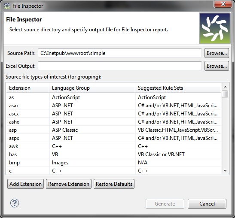Click the Suggested Rule Sets column header
The width and height of the screenshot is (235, 218).
[178, 88]
